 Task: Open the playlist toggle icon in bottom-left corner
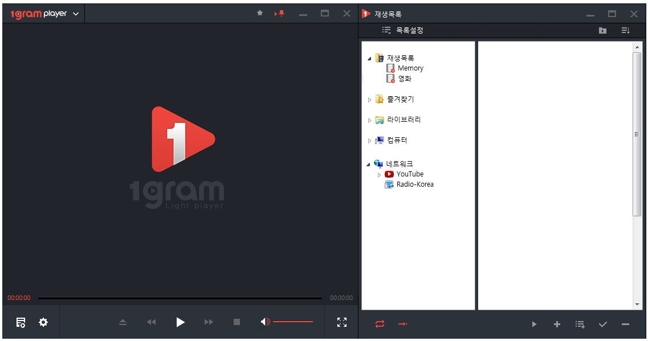click(21, 322)
